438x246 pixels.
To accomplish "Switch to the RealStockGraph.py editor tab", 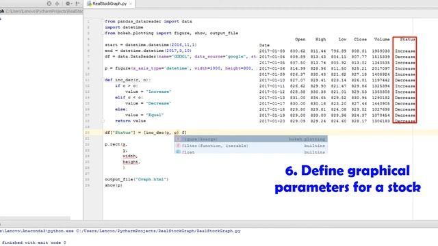I will [109, 3].
